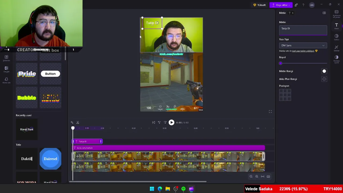The width and height of the screenshot is (343, 193).
Task: Skip to start of the video
Action: (154, 123)
